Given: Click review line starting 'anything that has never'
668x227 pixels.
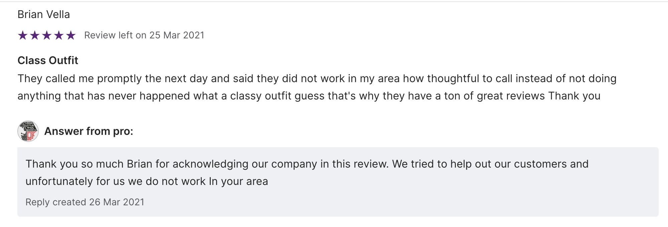Looking at the screenshot, I should tap(309, 96).
